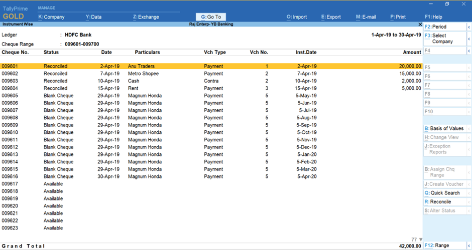
Task: Select cheque row 009601
Action: pyautogui.click(x=211, y=66)
